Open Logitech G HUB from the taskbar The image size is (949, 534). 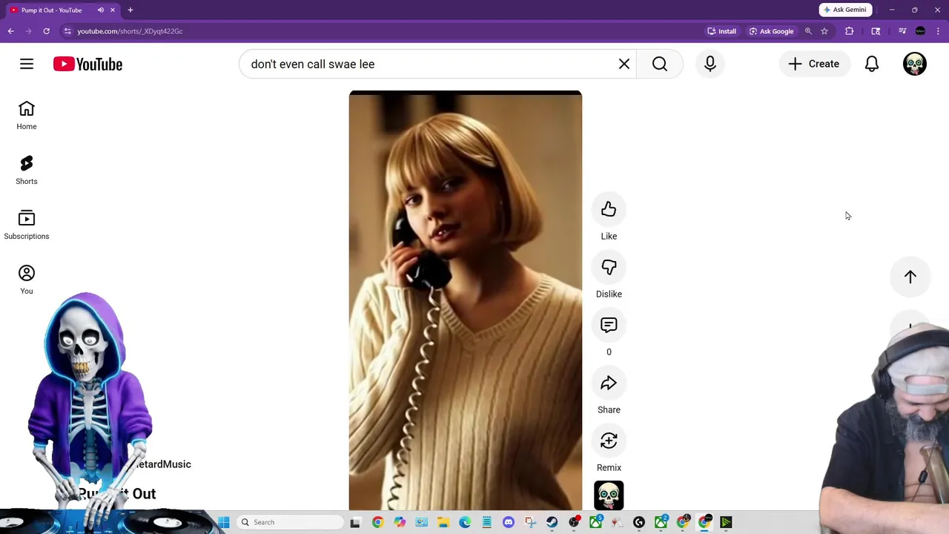(639, 522)
